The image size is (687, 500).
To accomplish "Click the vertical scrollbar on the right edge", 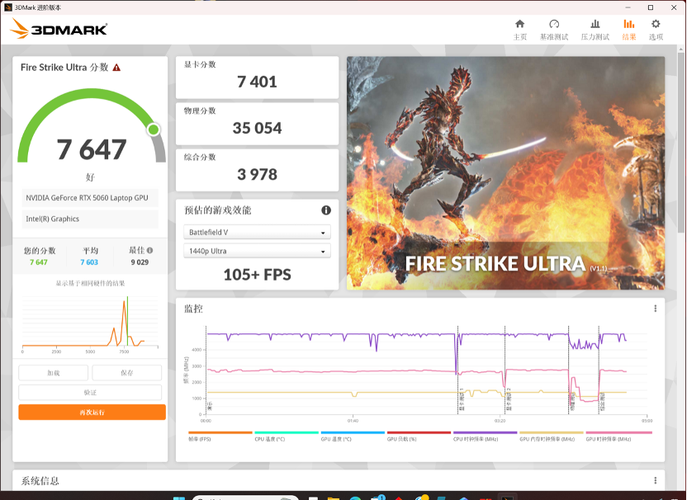I will point(683,142).
